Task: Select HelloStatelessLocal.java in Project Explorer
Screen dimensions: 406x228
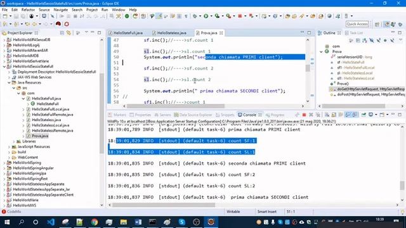Action: (51, 125)
